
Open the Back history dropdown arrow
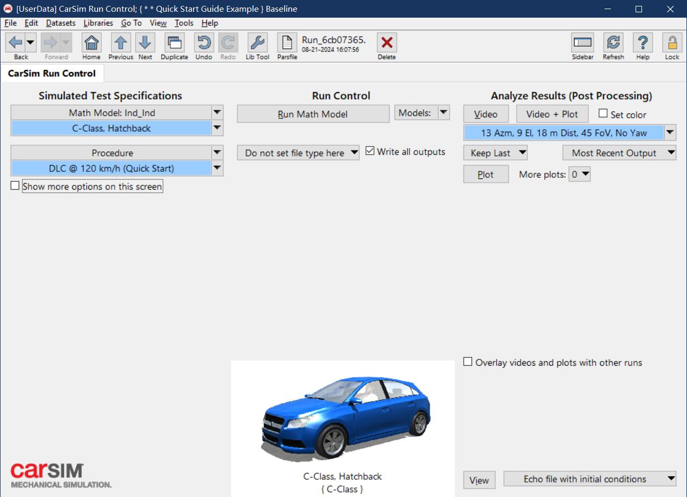click(31, 42)
